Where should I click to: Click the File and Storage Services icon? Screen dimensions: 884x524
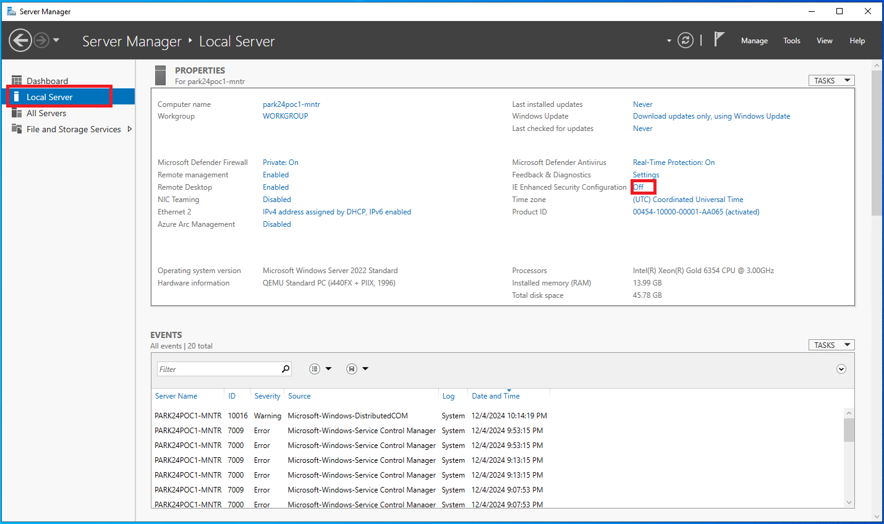click(x=17, y=129)
